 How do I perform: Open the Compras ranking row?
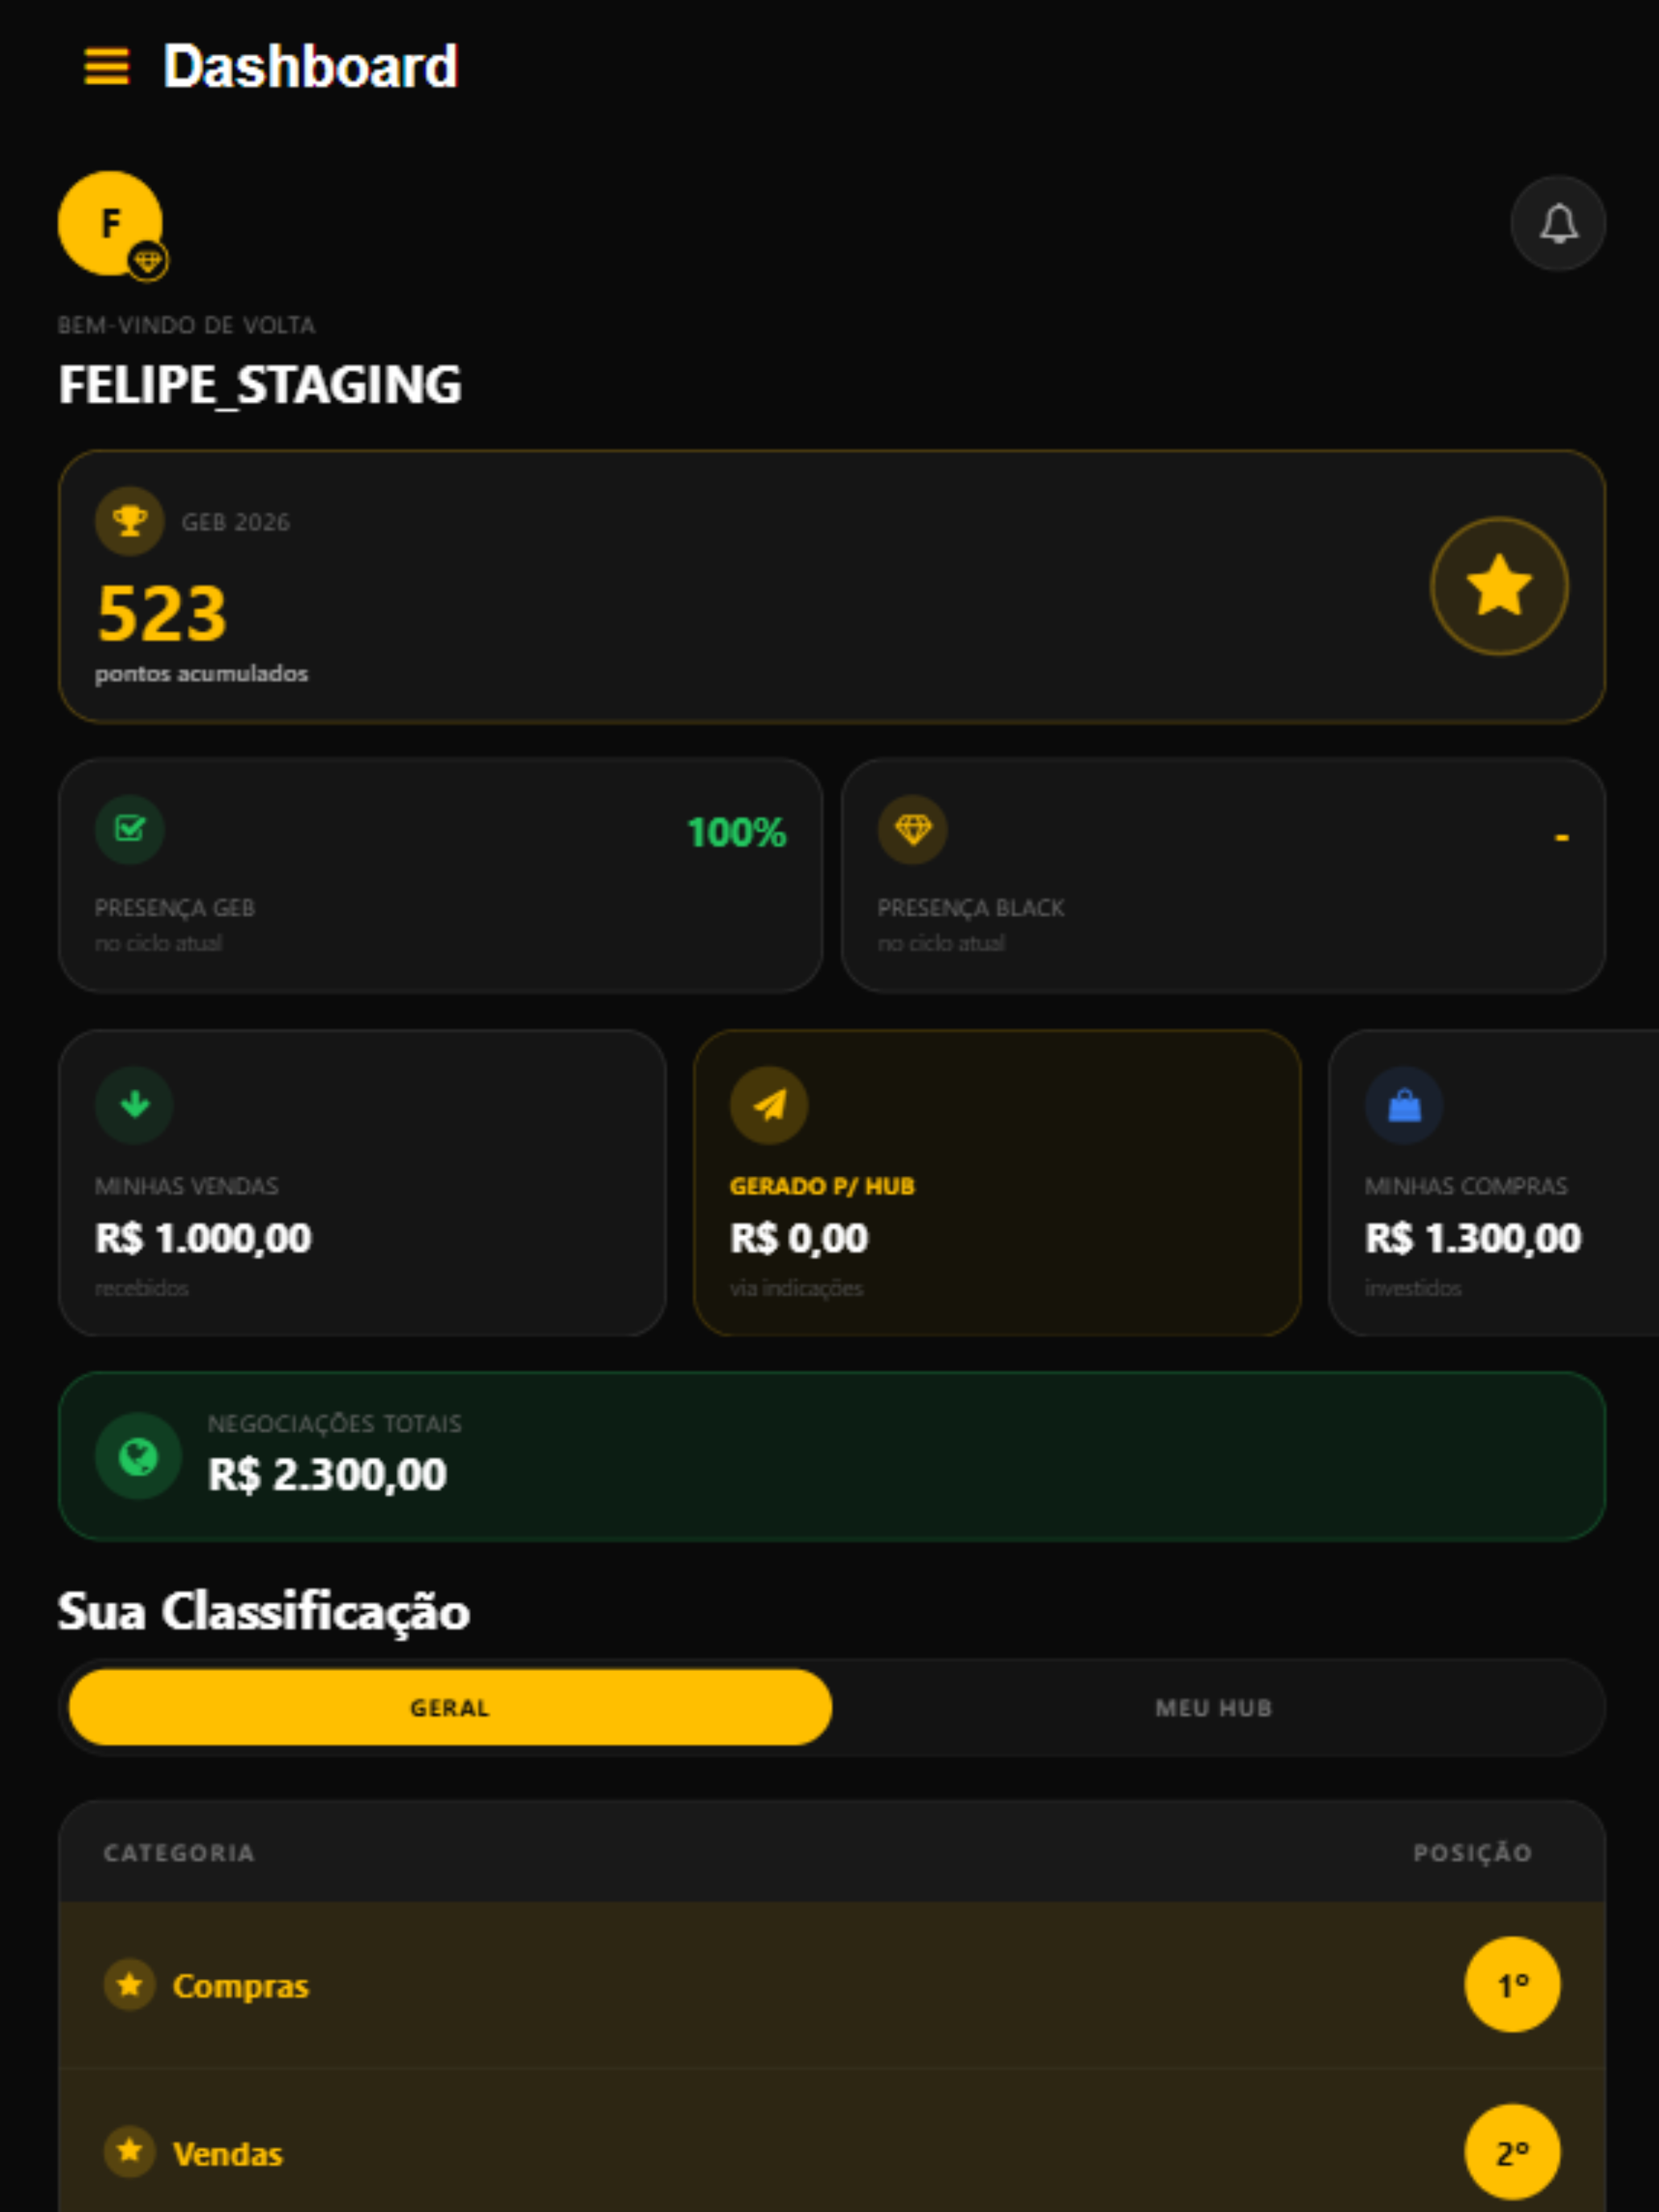click(x=832, y=1985)
